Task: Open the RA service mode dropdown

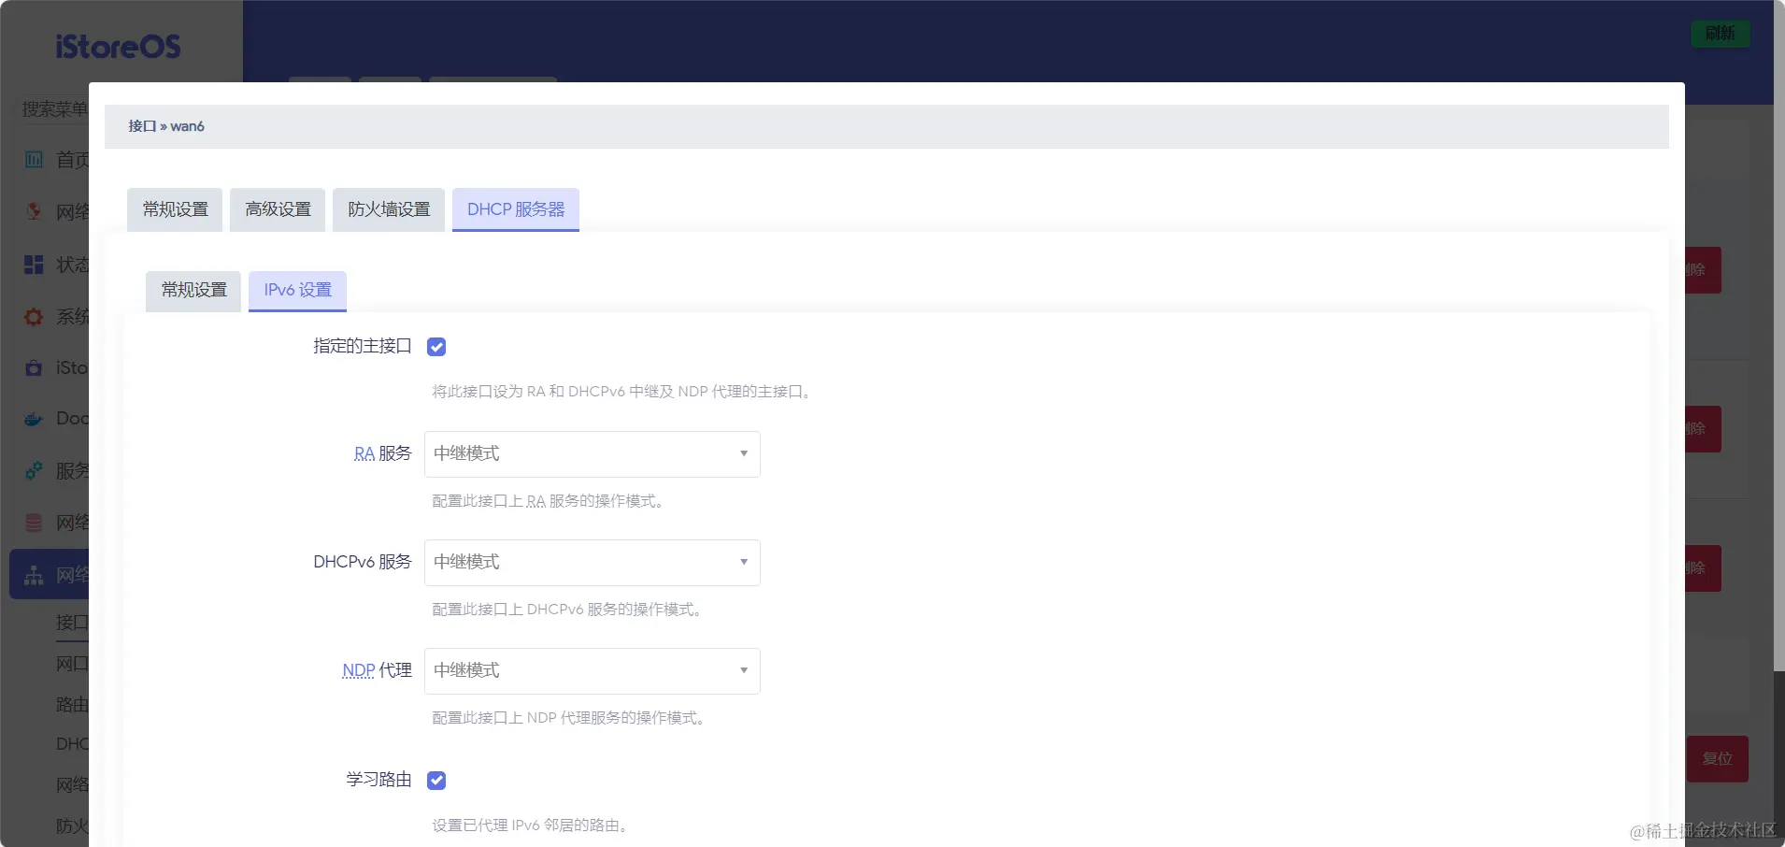Action: [x=593, y=454]
